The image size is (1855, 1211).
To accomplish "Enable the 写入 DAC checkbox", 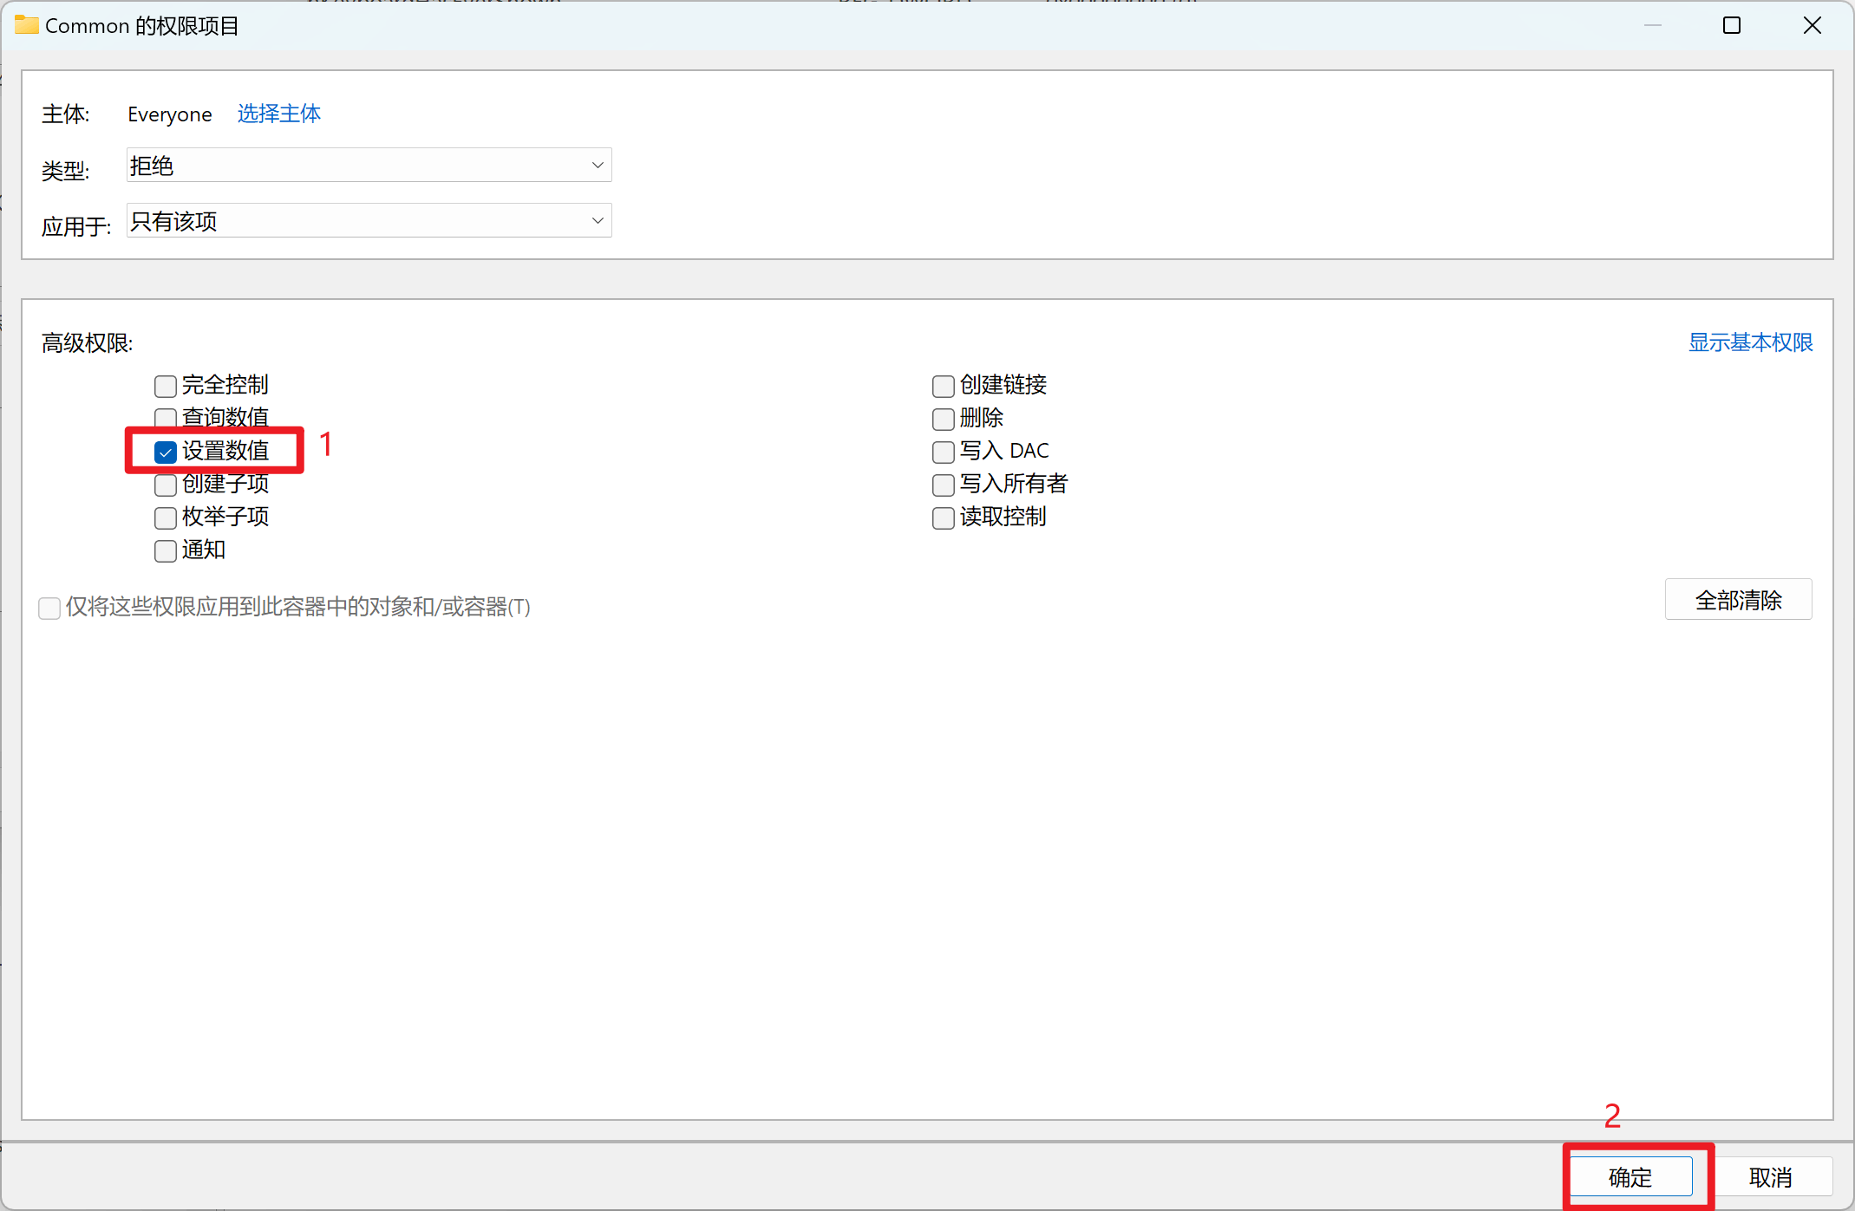I will point(943,452).
